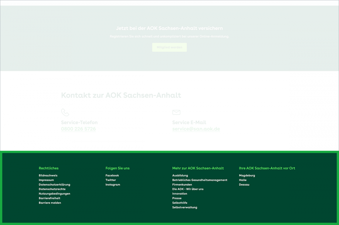Image resolution: width=339 pixels, height=225 pixels.
Task: Click the Registrieren Sie sich schnell text
Action: [x=169, y=37]
